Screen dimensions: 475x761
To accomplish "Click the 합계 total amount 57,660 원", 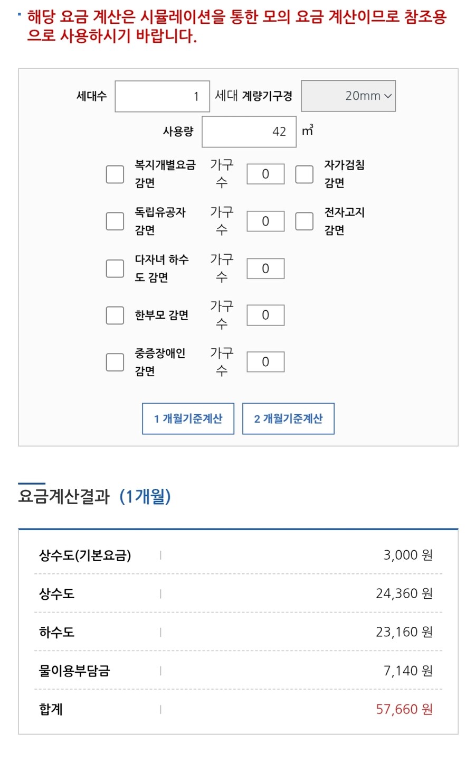I will pyautogui.click(x=404, y=709).
